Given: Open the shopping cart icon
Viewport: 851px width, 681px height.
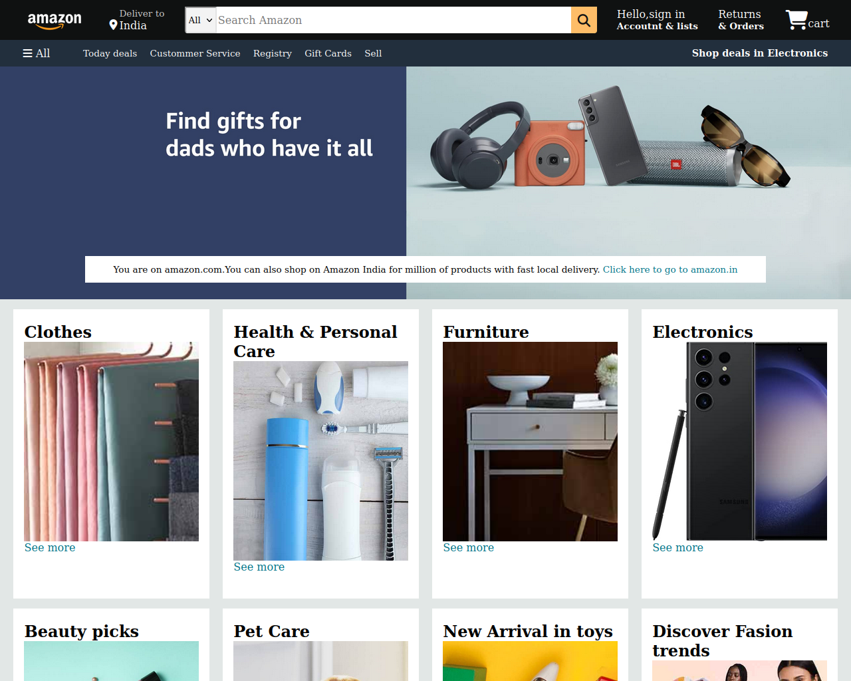Looking at the screenshot, I should tap(796, 20).
